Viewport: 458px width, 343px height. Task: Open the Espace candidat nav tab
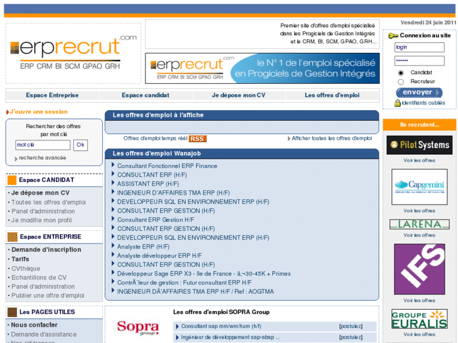pyautogui.click(x=146, y=95)
